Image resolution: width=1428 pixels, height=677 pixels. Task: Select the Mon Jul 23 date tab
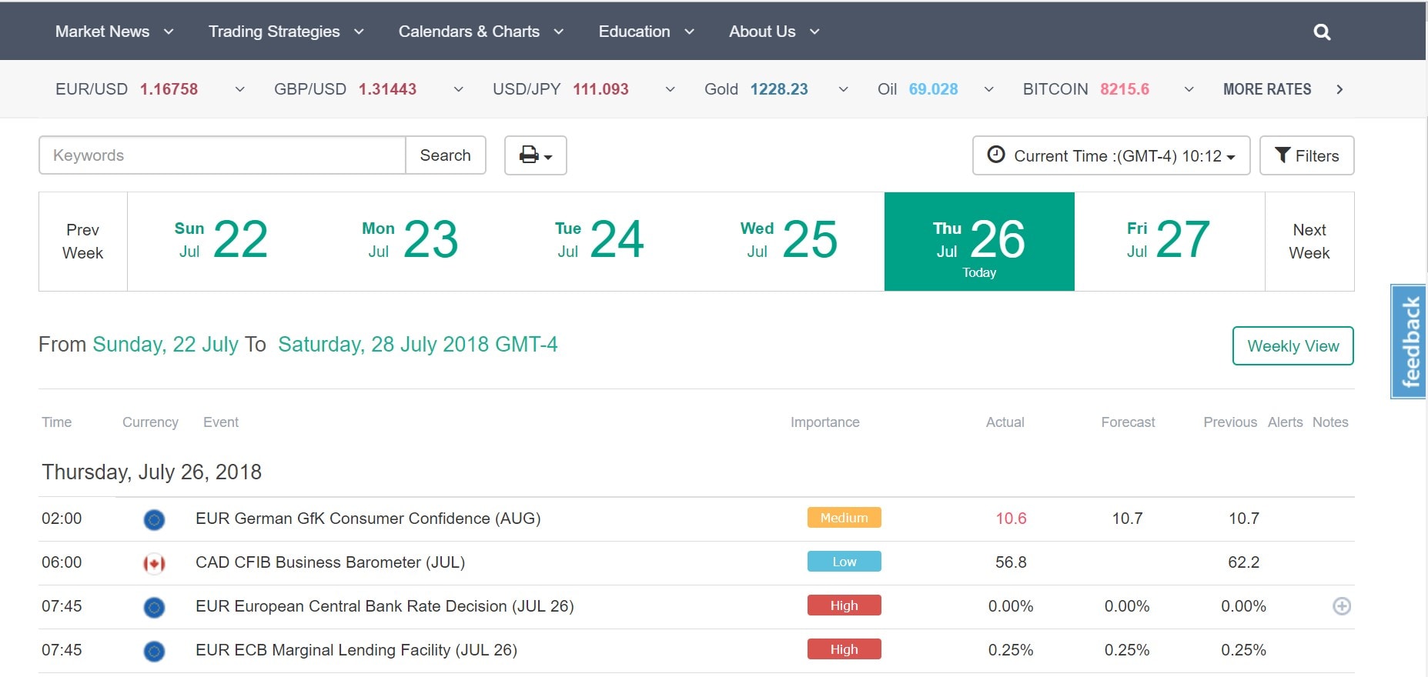pos(410,241)
